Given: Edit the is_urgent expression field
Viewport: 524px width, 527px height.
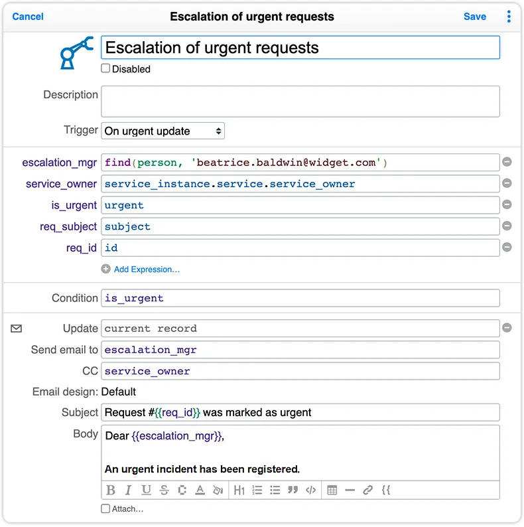Looking at the screenshot, I should [x=300, y=205].
